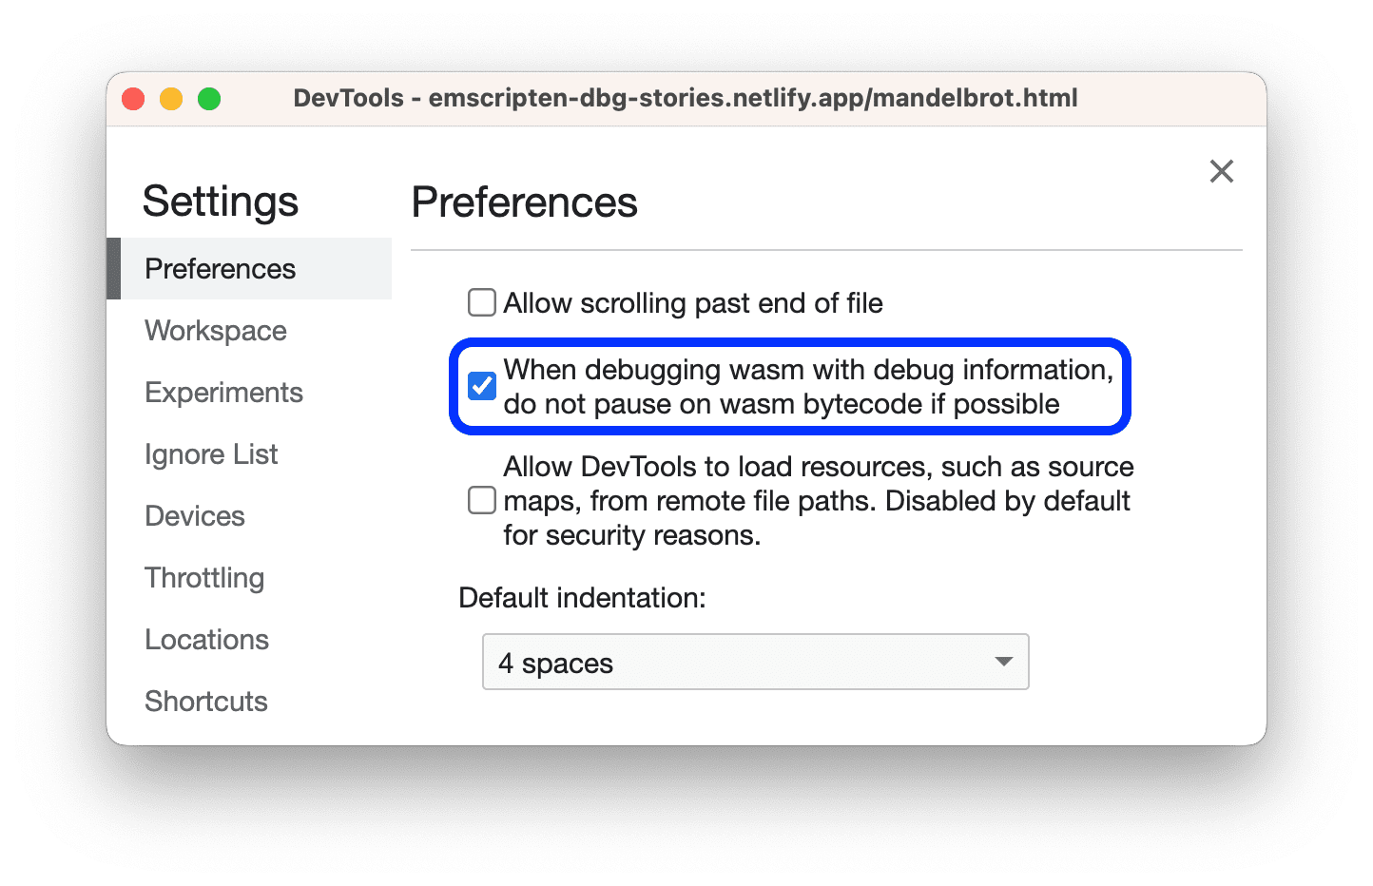Screen dimensions: 1373x886
Task: Switch to the Workspace settings section
Action: click(215, 330)
